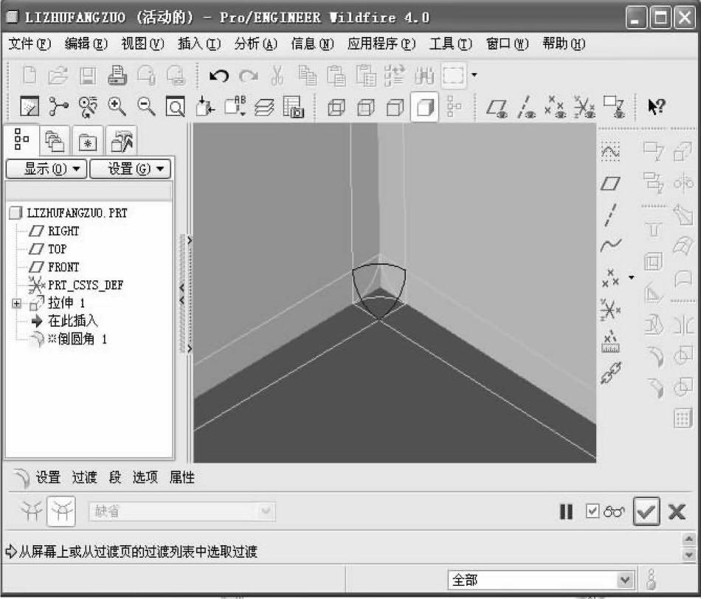Toggle model tree display icon
The width and height of the screenshot is (701, 599).
pyautogui.click(x=454, y=107)
